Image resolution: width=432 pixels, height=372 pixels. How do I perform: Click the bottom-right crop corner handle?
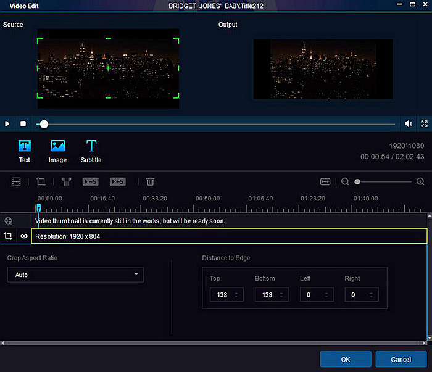tap(177, 96)
